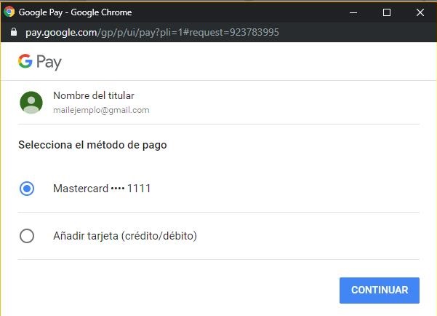
Task: Click the card's ending digits 1111
Action: pos(139,189)
